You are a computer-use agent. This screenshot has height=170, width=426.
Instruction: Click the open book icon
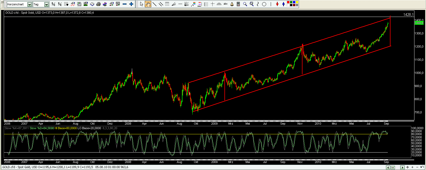(92, 4)
